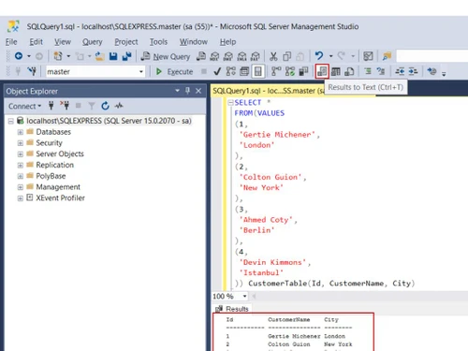
Task: Click the DAX Query icon
Action: pos(256,56)
